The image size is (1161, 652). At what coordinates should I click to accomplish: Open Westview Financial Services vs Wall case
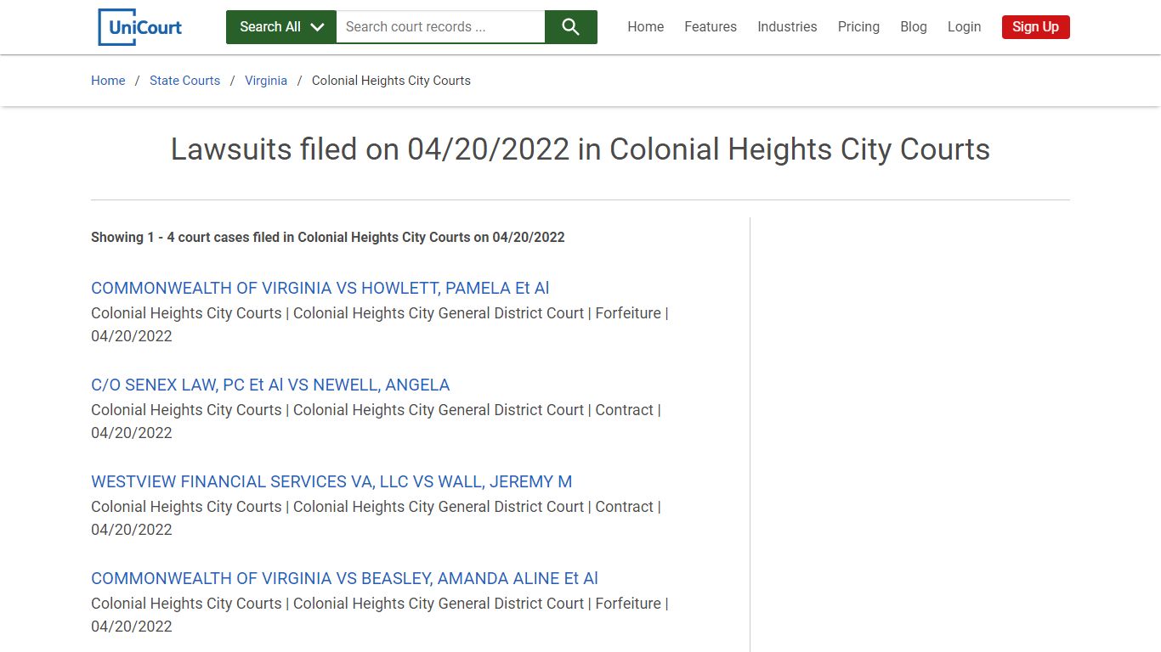[x=331, y=481]
